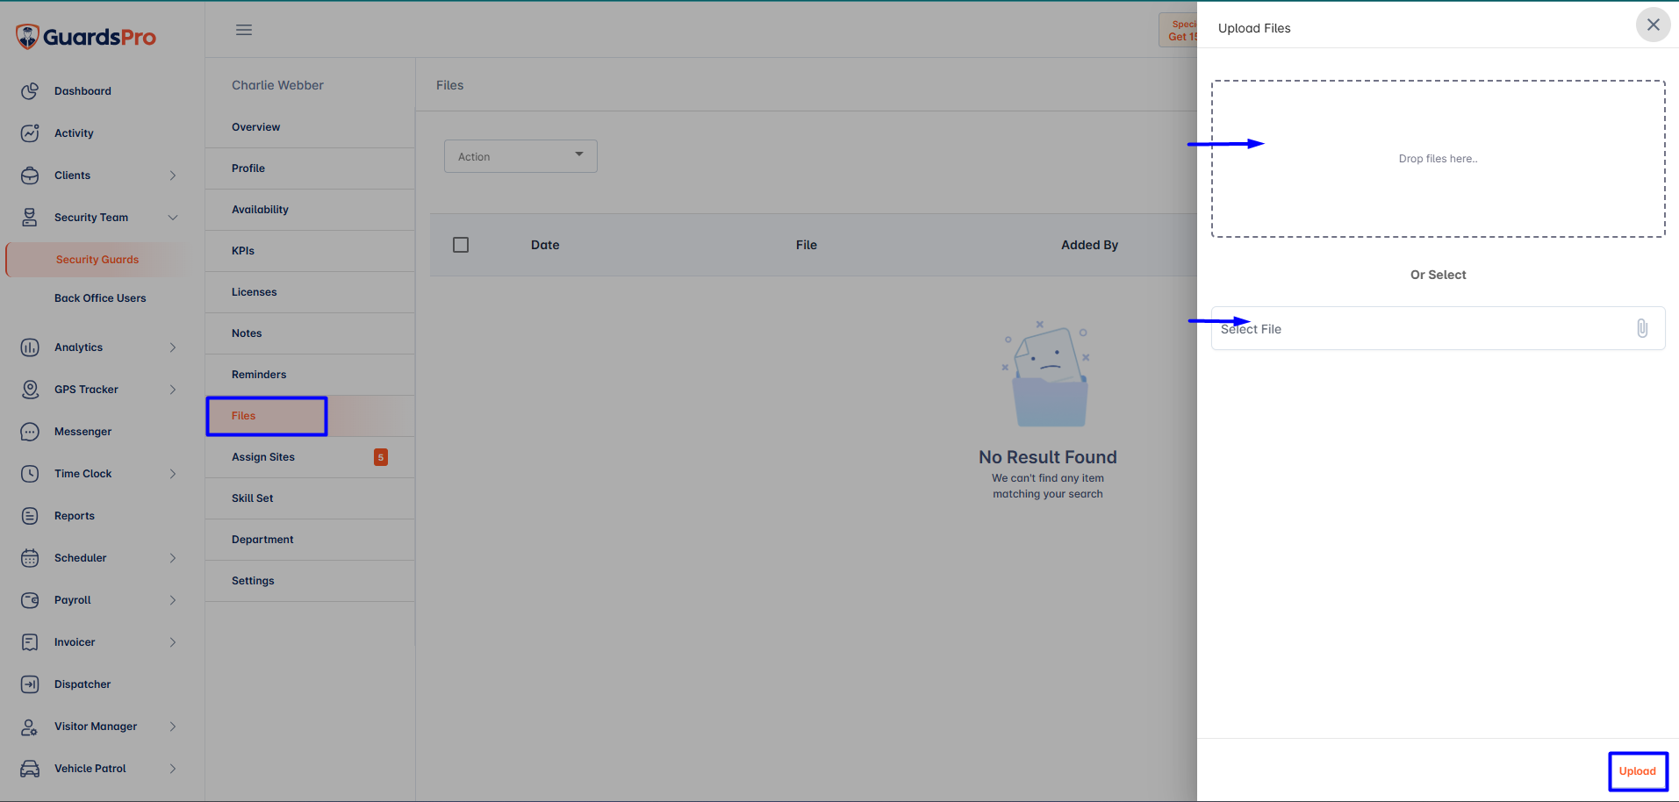Click the paperclip attachment icon
The width and height of the screenshot is (1679, 802).
click(x=1642, y=328)
